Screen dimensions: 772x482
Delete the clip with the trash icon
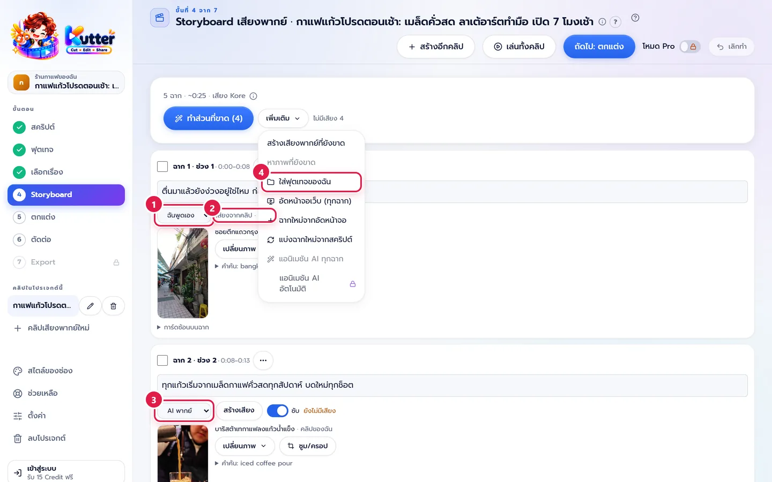[x=113, y=306]
